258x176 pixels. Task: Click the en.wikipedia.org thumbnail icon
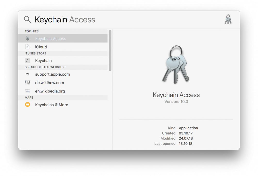[x=27, y=91]
